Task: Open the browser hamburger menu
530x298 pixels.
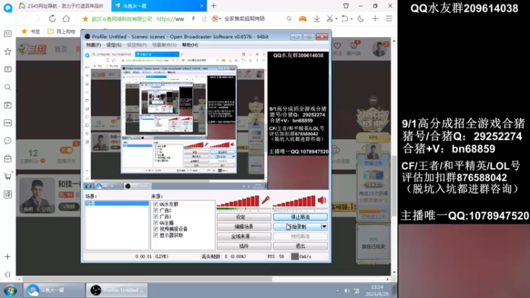Action: pos(389,19)
